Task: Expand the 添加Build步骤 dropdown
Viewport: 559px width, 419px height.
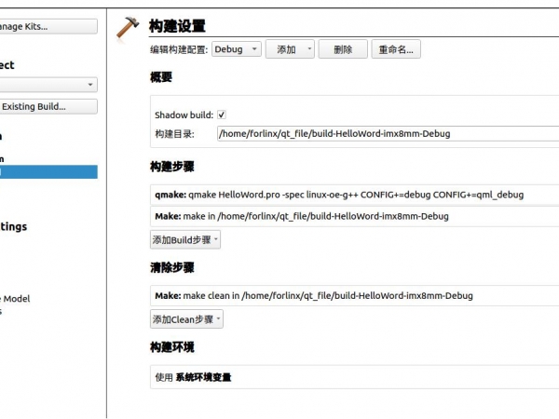Action: click(186, 239)
